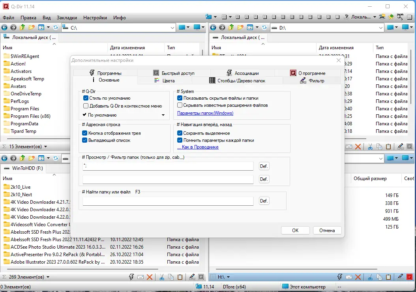Go back in the WinToHDD (F:) pane
416x292 pixels.
[x=4, y=158]
